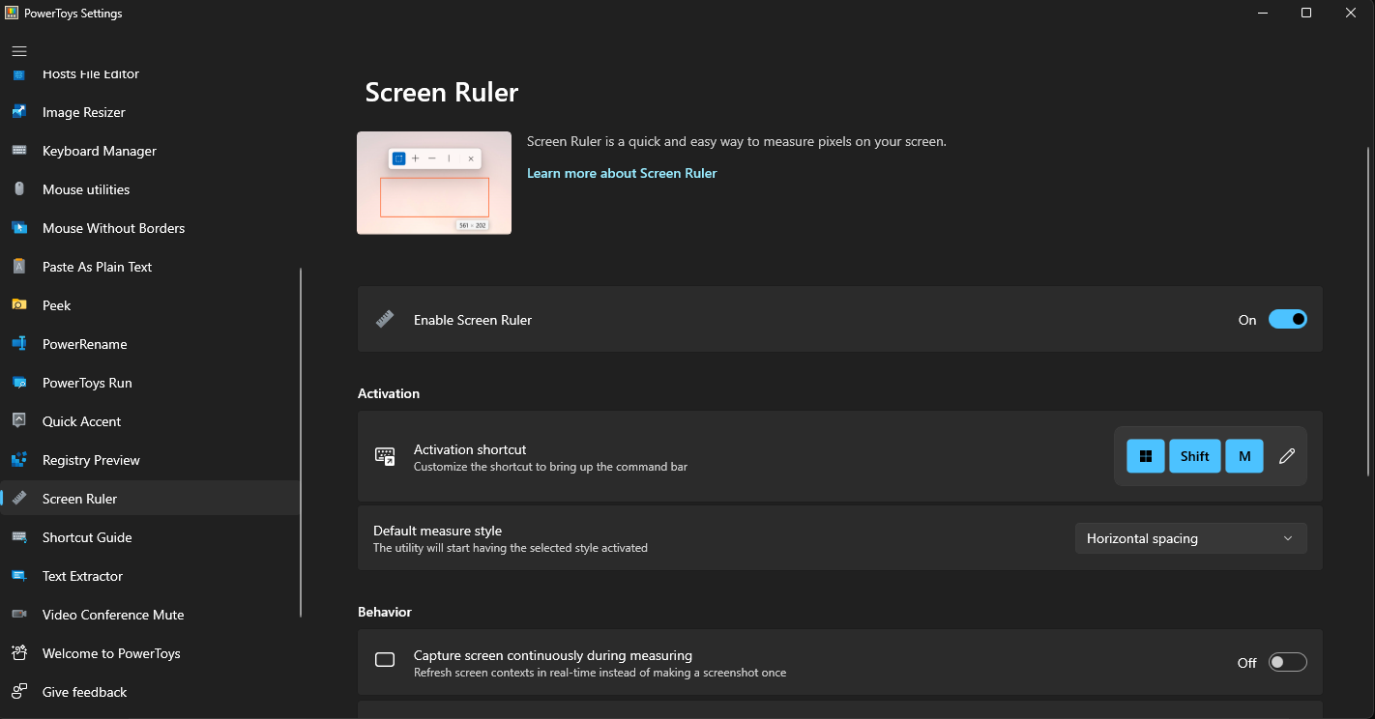Click the Shortcut Guide icon
Viewport: 1375px width, 719px height.
pyautogui.click(x=19, y=537)
